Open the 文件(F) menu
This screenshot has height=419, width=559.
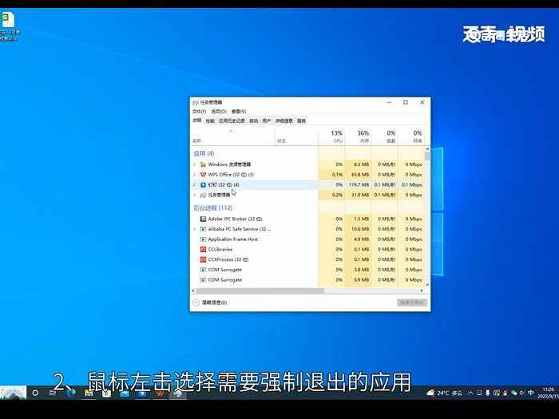point(199,112)
